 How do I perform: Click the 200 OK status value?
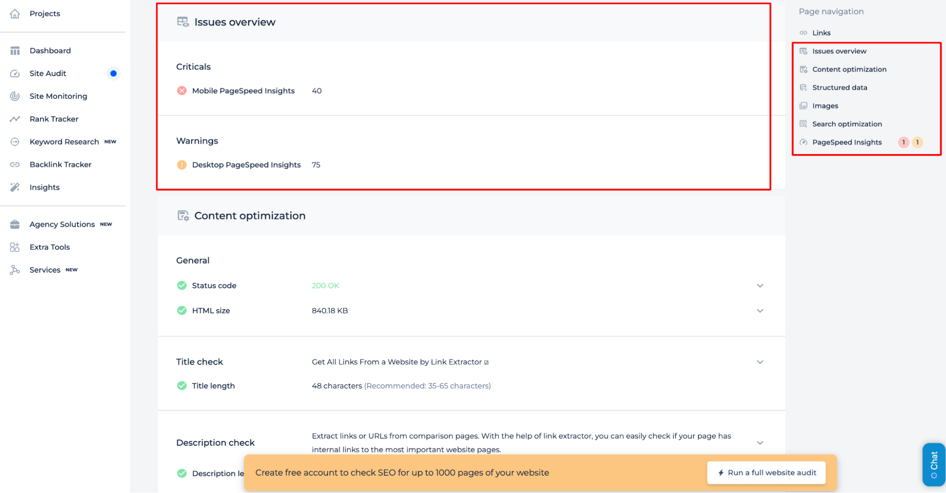tap(326, 285)
